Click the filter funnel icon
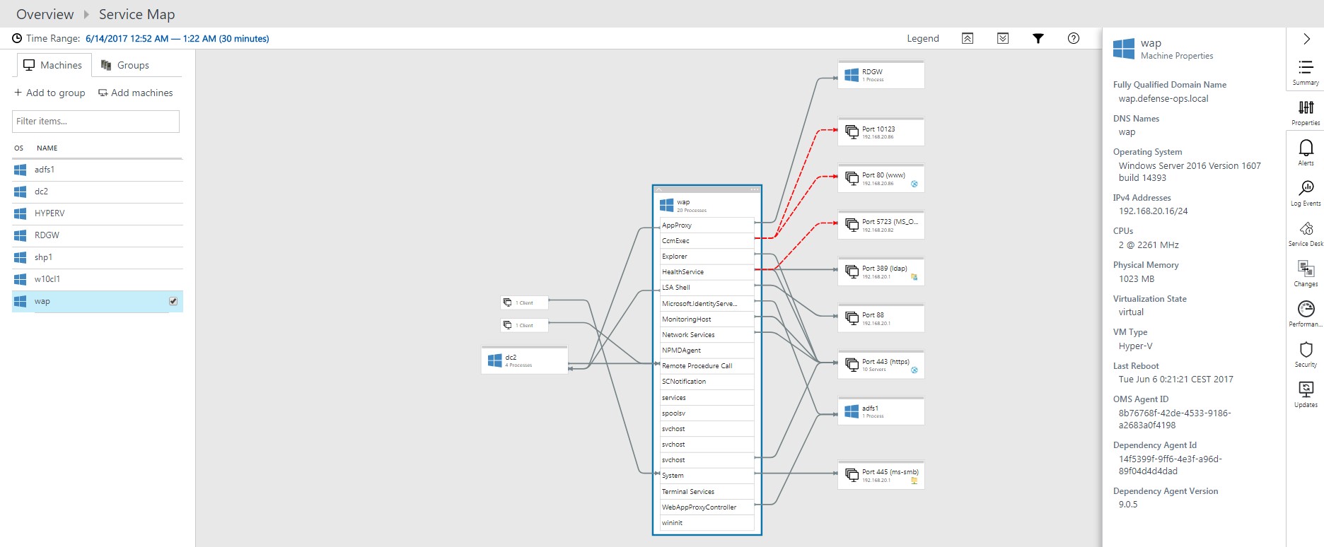This screenshot has height=547, width=1324. pos(1038,38)
